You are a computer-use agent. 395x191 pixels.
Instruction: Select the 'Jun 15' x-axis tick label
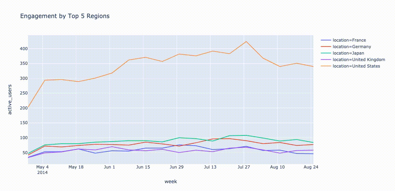pos(143,167)
